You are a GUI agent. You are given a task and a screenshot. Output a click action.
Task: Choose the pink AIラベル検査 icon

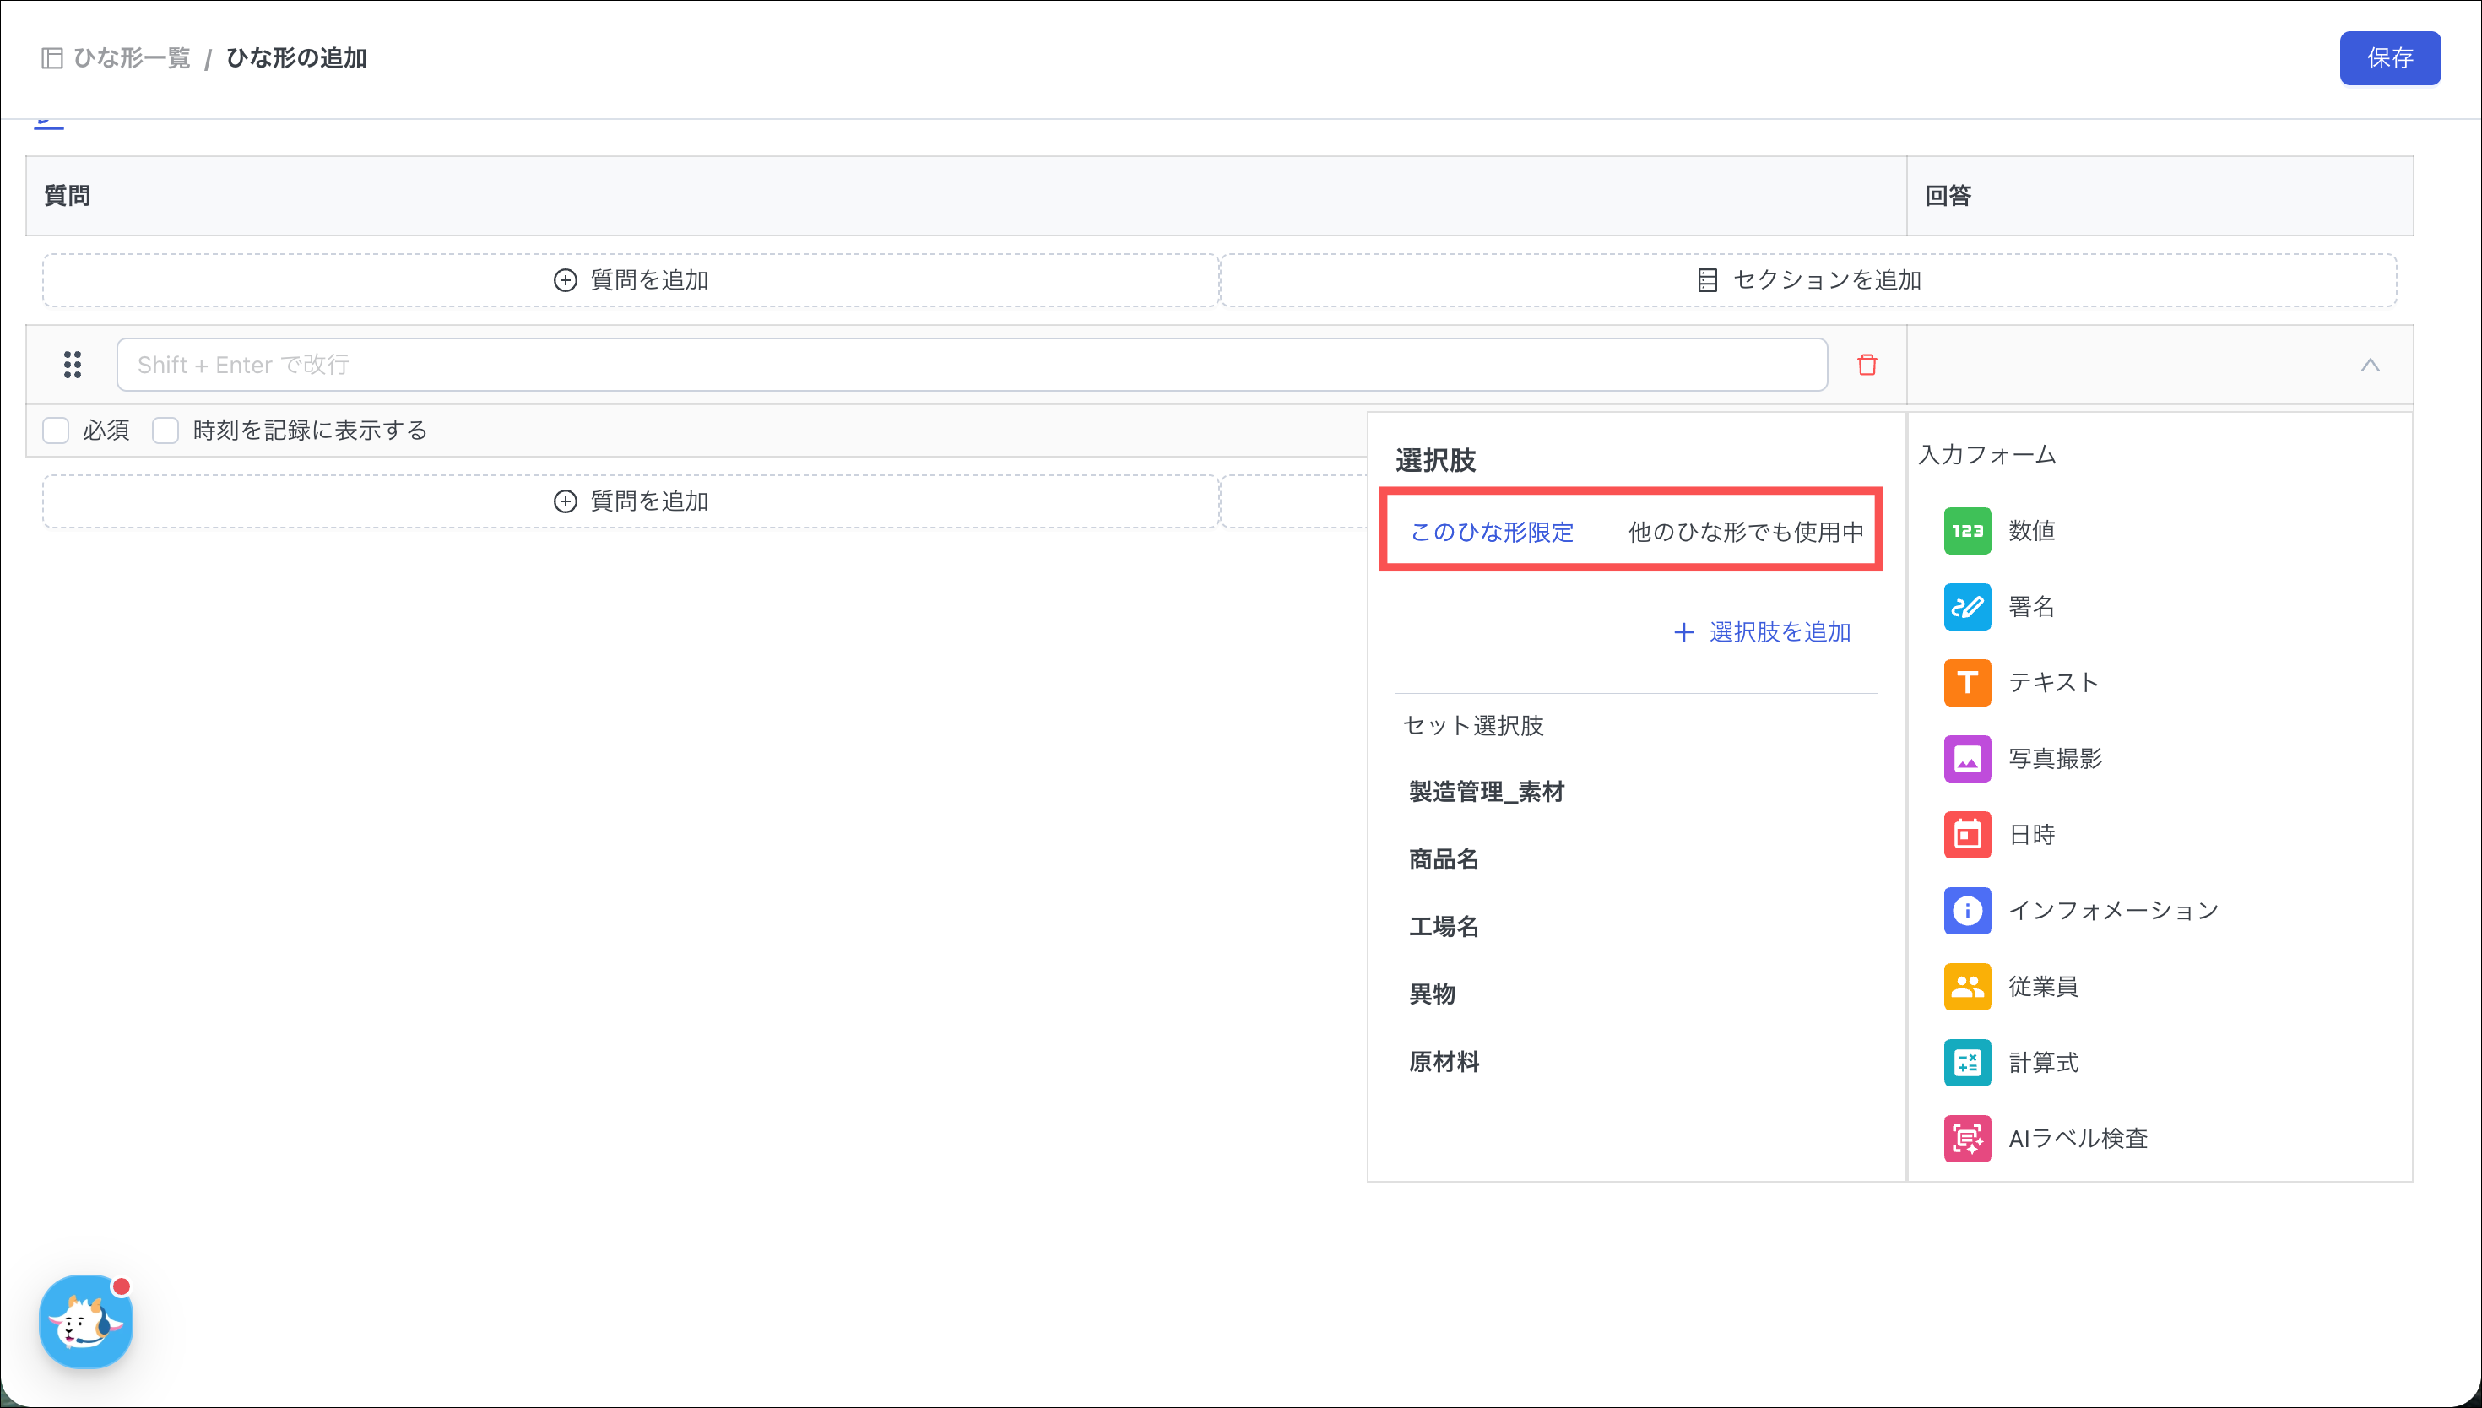[1967, 1138]
